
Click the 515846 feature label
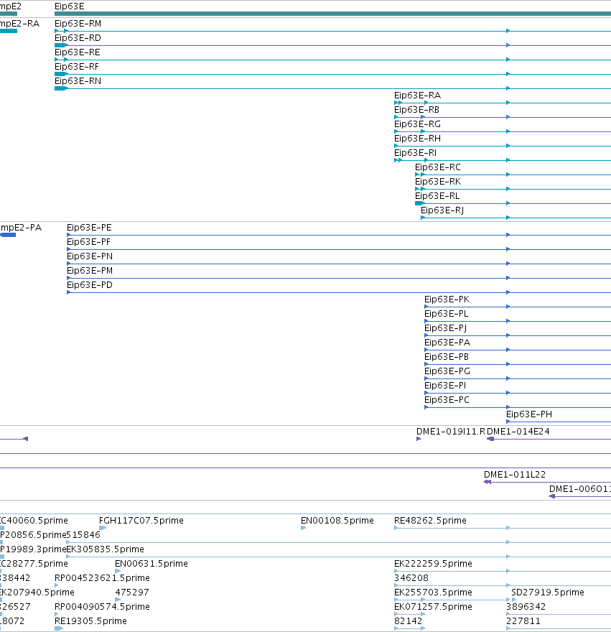[x=83, y=535]
